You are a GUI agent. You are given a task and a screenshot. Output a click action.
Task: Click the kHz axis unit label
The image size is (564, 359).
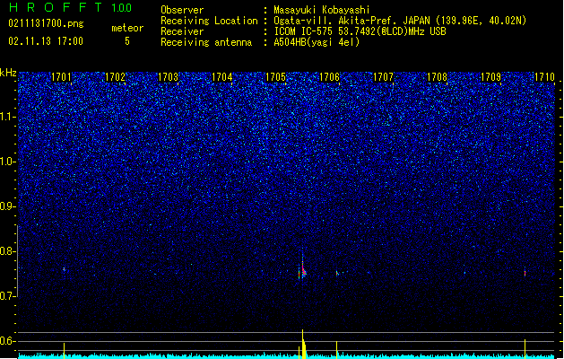click(8, 73)
